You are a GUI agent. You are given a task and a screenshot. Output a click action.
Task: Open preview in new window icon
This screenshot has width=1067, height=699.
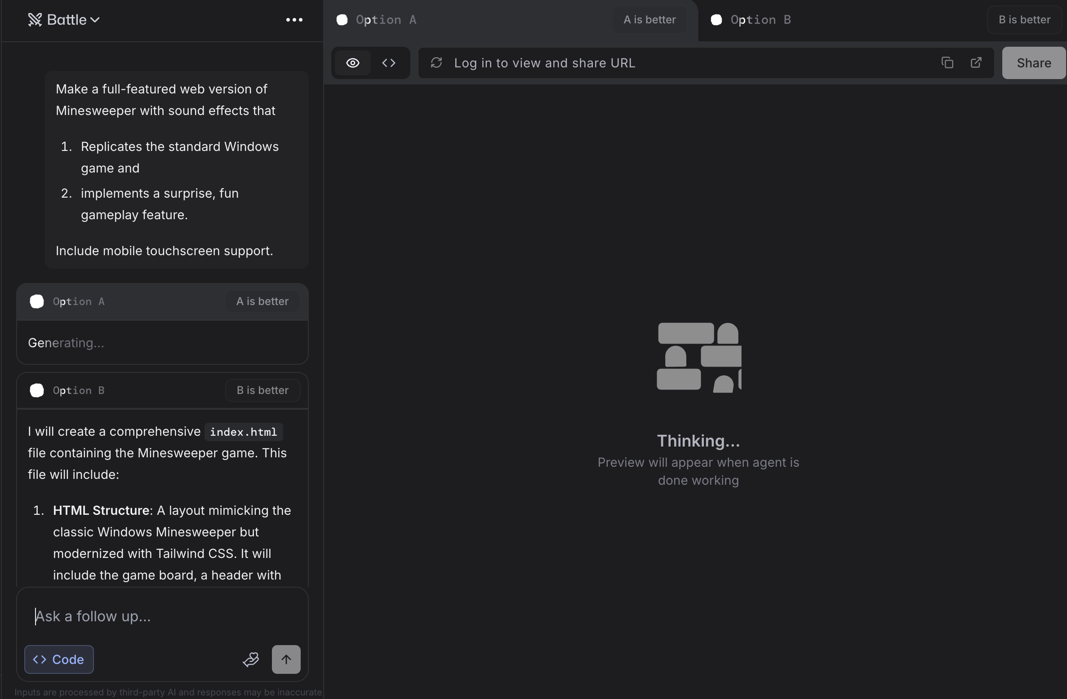pyautogui.click(x=976, y=63)
